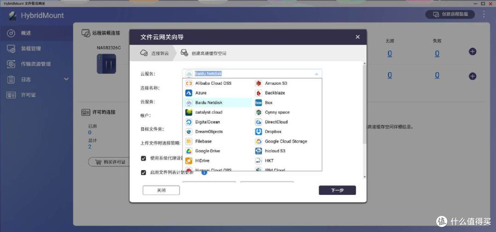Screen dimensions: 496x232
Task: Click 创建远程装载 button
Action: [x=451, y=15]
